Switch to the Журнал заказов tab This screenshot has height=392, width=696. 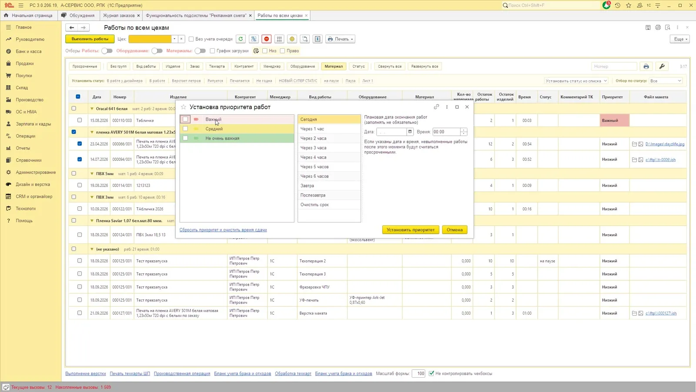(x=119, y=16)
